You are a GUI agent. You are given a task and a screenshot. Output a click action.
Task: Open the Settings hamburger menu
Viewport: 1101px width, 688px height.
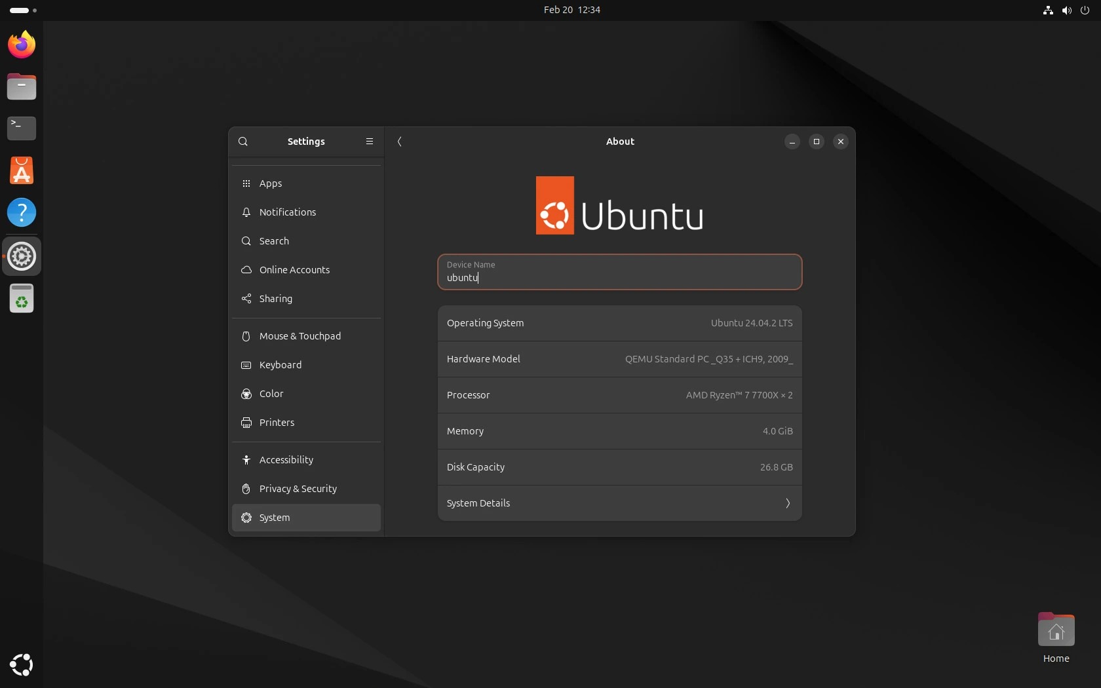[370, 142]
